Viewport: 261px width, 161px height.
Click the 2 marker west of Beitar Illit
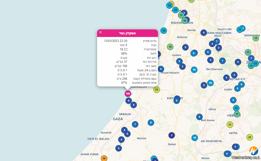click(226, 78)
